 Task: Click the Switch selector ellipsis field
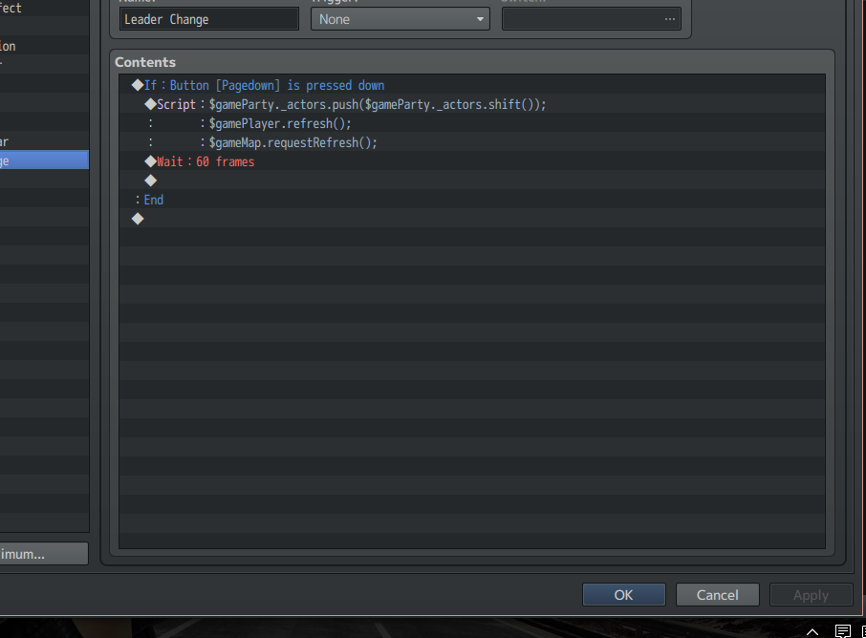[x=591, y=19]
